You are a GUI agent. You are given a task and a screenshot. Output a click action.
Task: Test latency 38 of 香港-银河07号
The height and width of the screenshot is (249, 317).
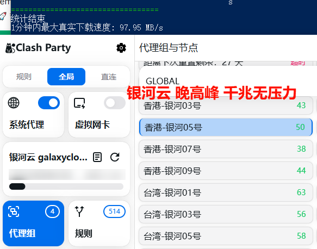tap(301, 149)
